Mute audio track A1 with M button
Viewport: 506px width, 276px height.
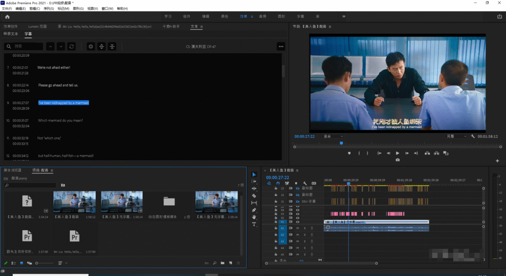click(297, 228)
